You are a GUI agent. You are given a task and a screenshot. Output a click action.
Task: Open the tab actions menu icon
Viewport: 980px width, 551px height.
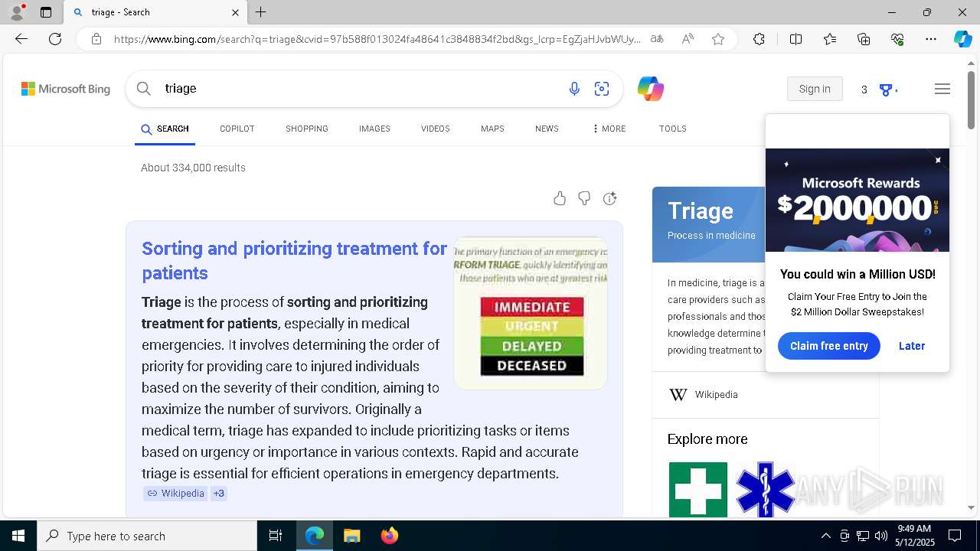(46, 12)
